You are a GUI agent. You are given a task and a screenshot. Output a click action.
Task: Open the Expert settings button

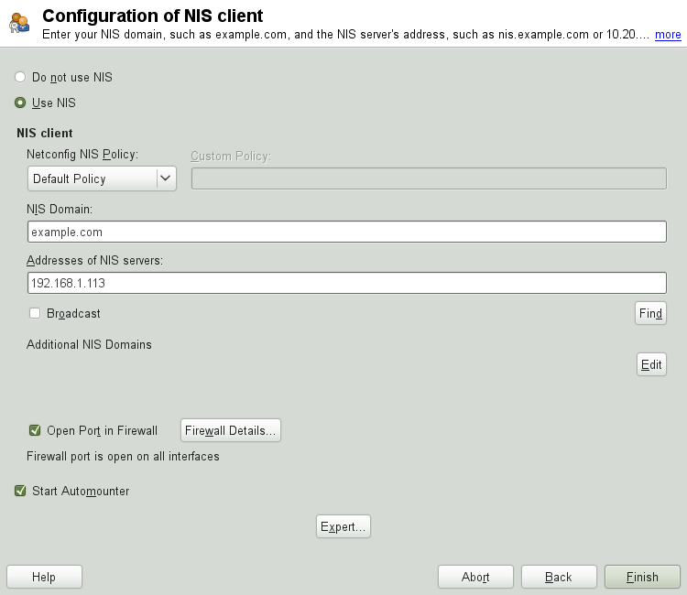[x=343, y=526]
